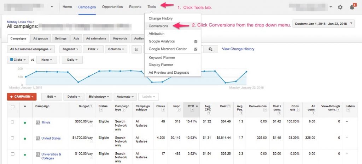The width and height of the screenshot is (362, 164).
Task: Toggle the chart view icon
Action: [137, 49]
